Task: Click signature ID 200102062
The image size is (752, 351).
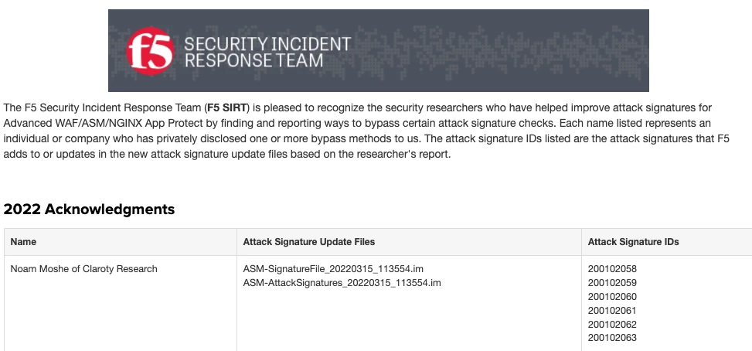Action: coord(612,325)
